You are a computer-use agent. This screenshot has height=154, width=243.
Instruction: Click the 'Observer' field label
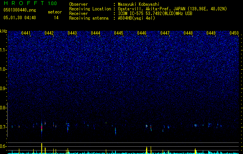click(78, 4)
